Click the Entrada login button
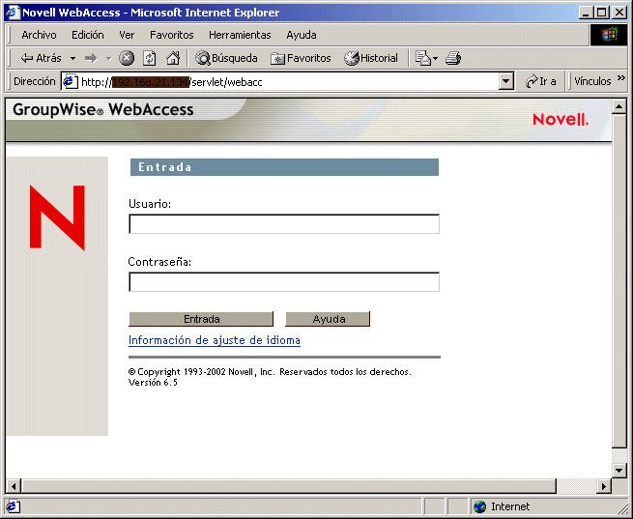The height and width of the screenshot is (519, 633). click(201, 319)
